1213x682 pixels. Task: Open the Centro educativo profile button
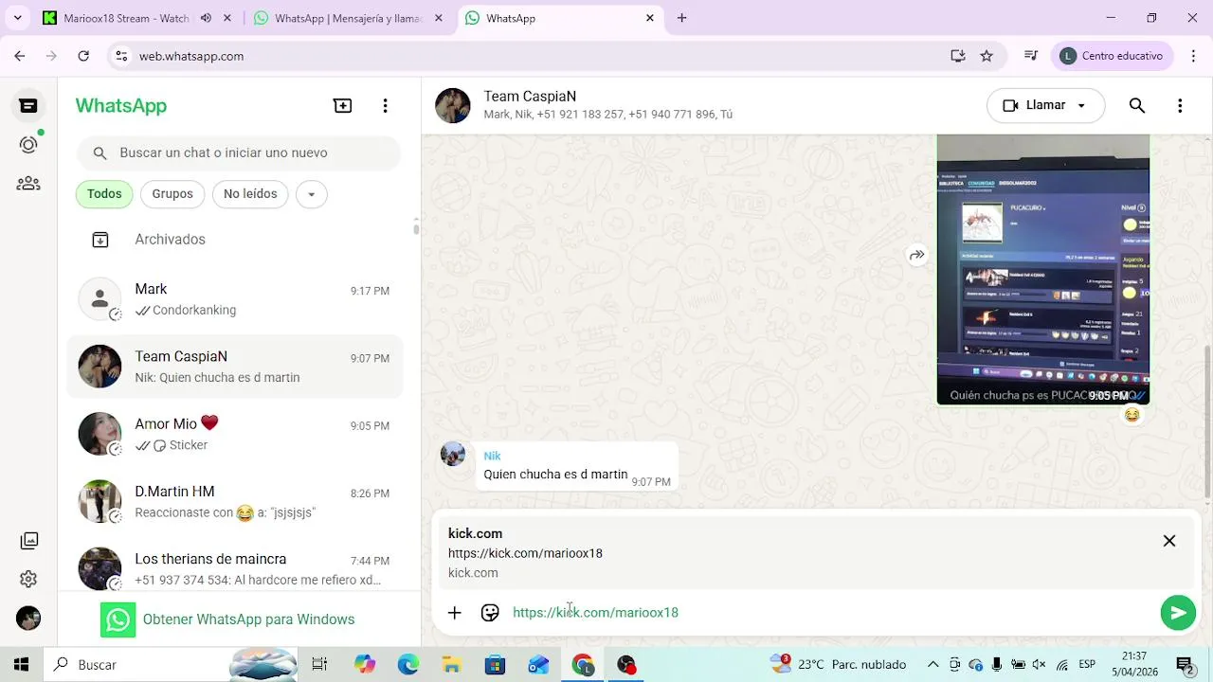click(x=1113, y=56)
